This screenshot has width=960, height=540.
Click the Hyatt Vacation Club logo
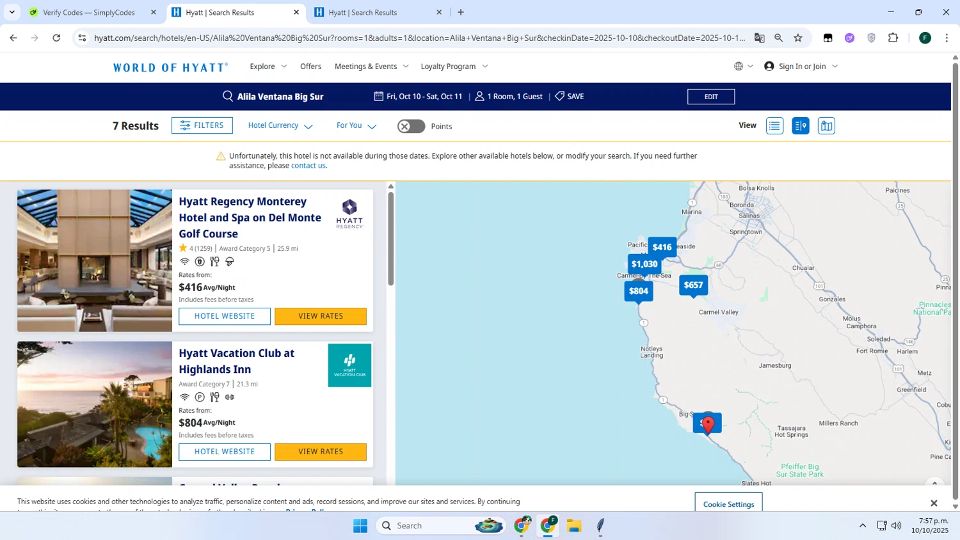[x=349, y=365]
